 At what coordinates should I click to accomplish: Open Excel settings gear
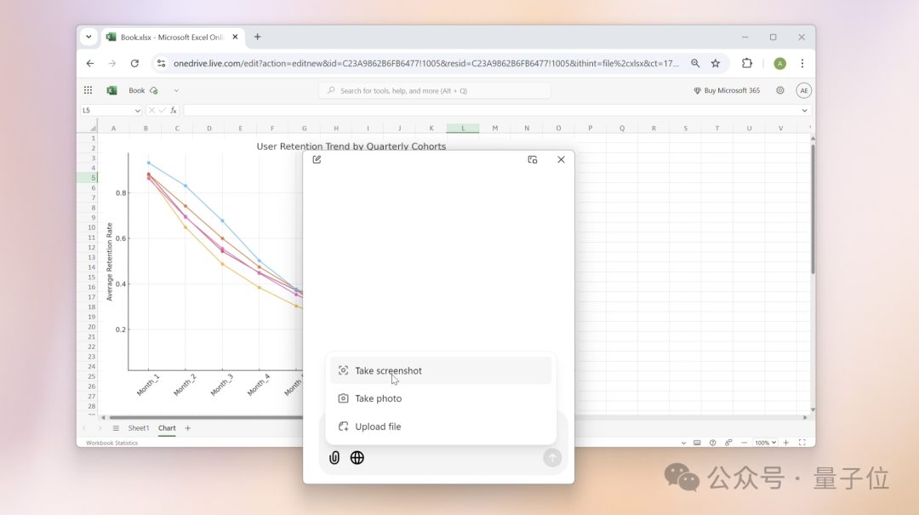coord(780,90)
